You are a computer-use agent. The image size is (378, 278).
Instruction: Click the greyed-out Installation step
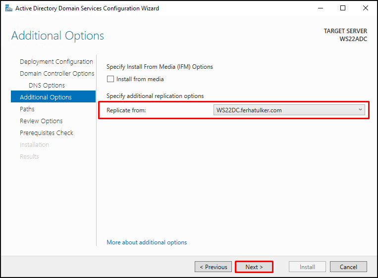click(x=34, y=145)
